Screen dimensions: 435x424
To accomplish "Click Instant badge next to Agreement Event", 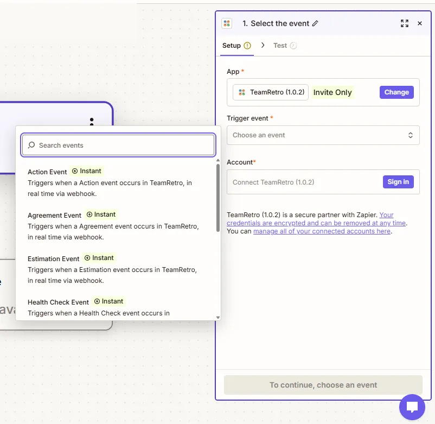I will pos(101,214).
